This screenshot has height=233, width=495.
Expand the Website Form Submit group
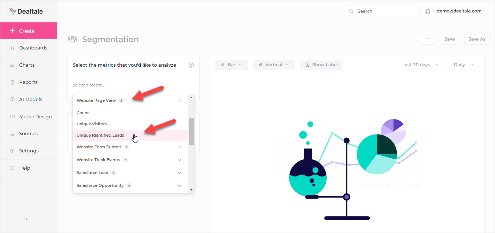coord(180,147)
